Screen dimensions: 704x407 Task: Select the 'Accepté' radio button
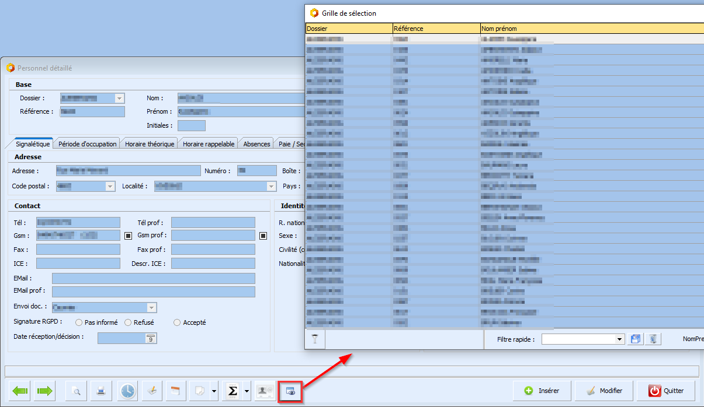point(177,322)
